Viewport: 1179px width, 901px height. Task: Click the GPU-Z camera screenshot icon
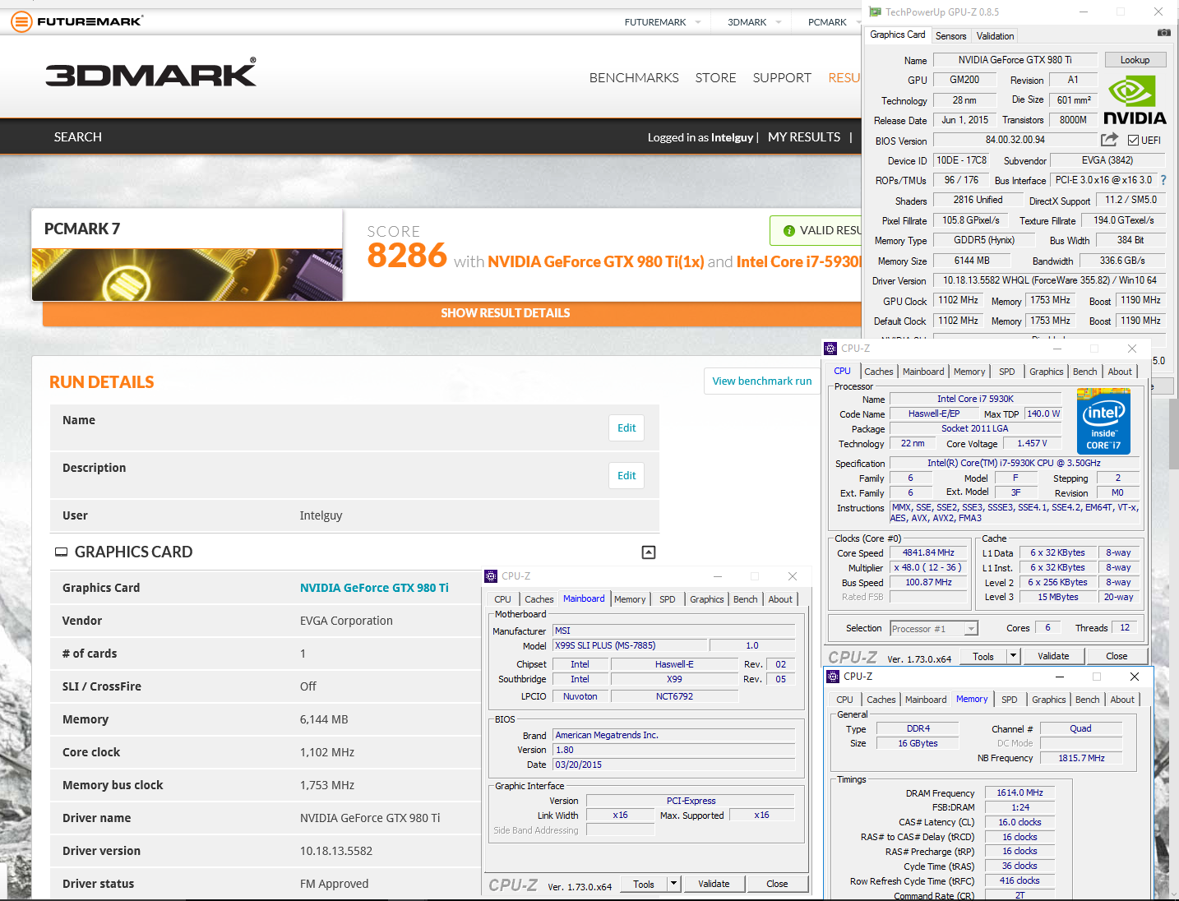pos(1163,33)
